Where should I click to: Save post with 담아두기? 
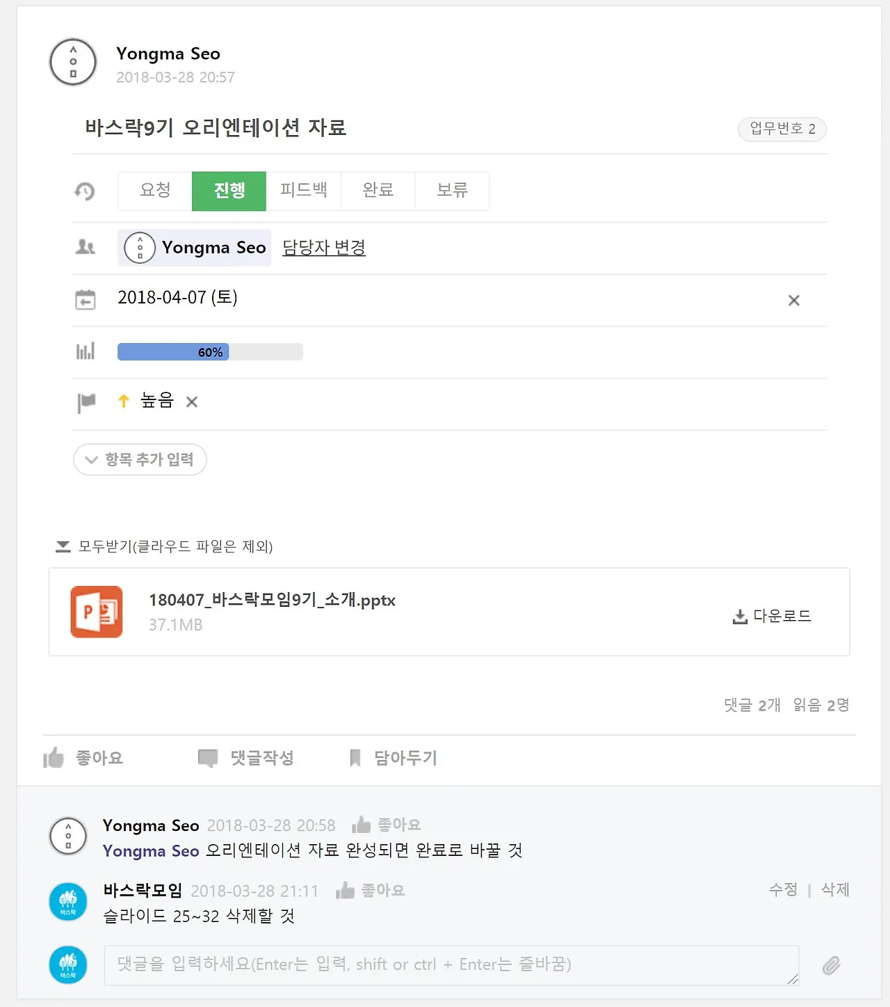(393, 758)
